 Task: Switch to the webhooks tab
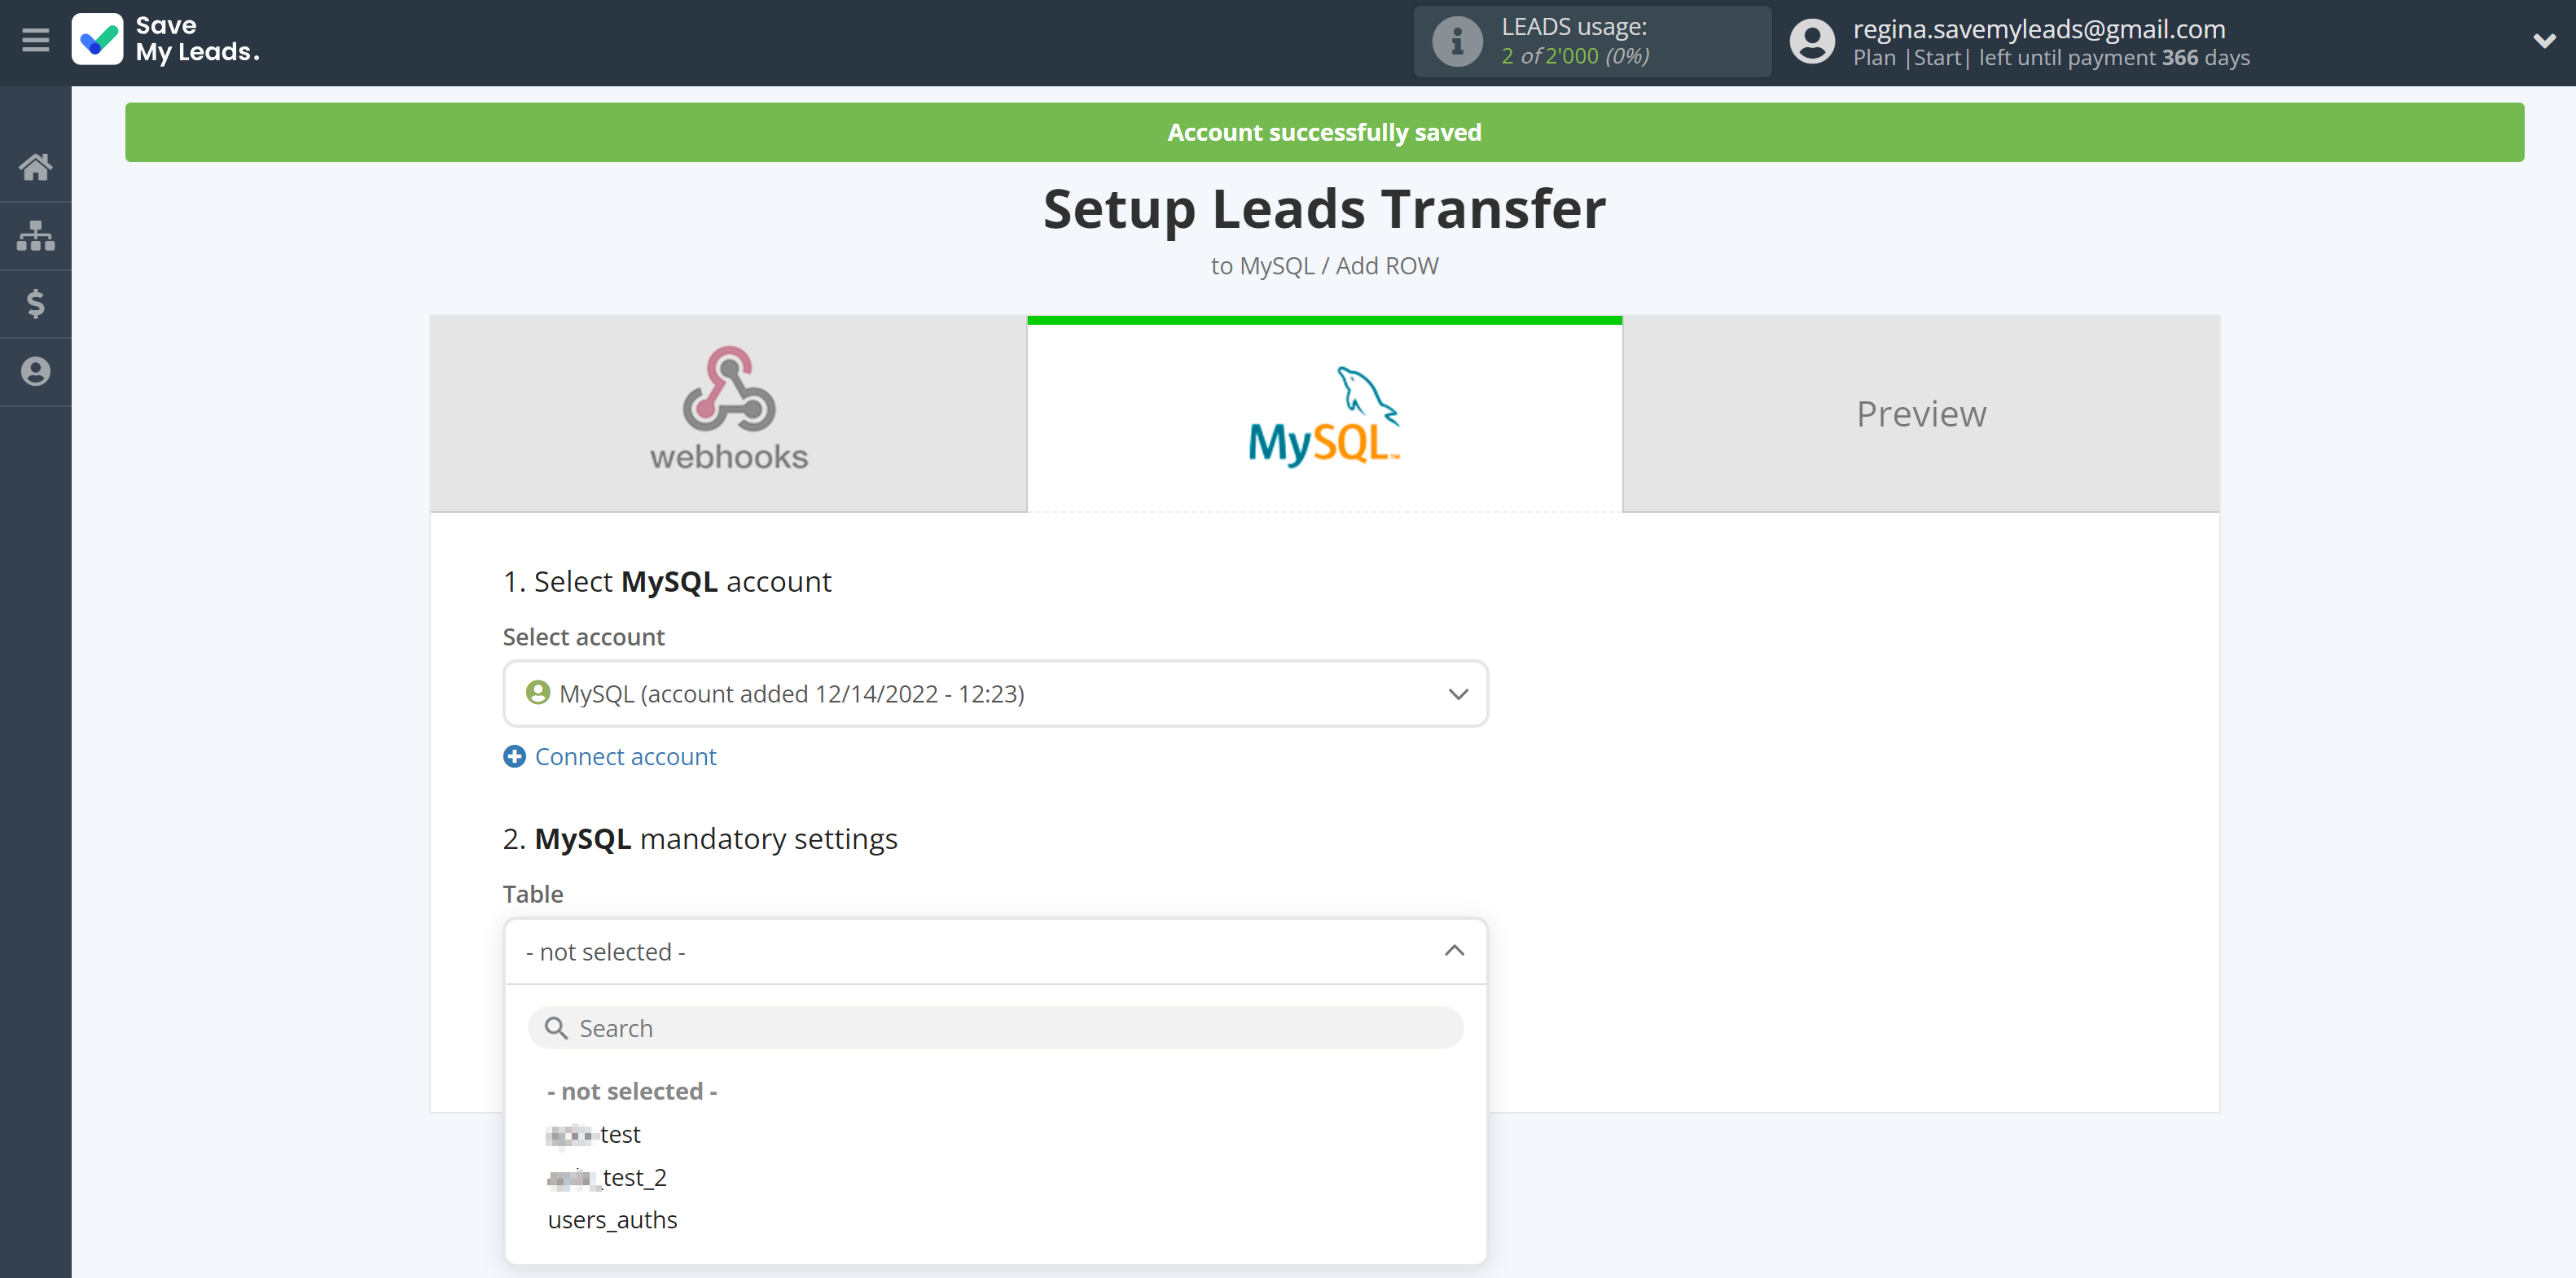[728, 414]
